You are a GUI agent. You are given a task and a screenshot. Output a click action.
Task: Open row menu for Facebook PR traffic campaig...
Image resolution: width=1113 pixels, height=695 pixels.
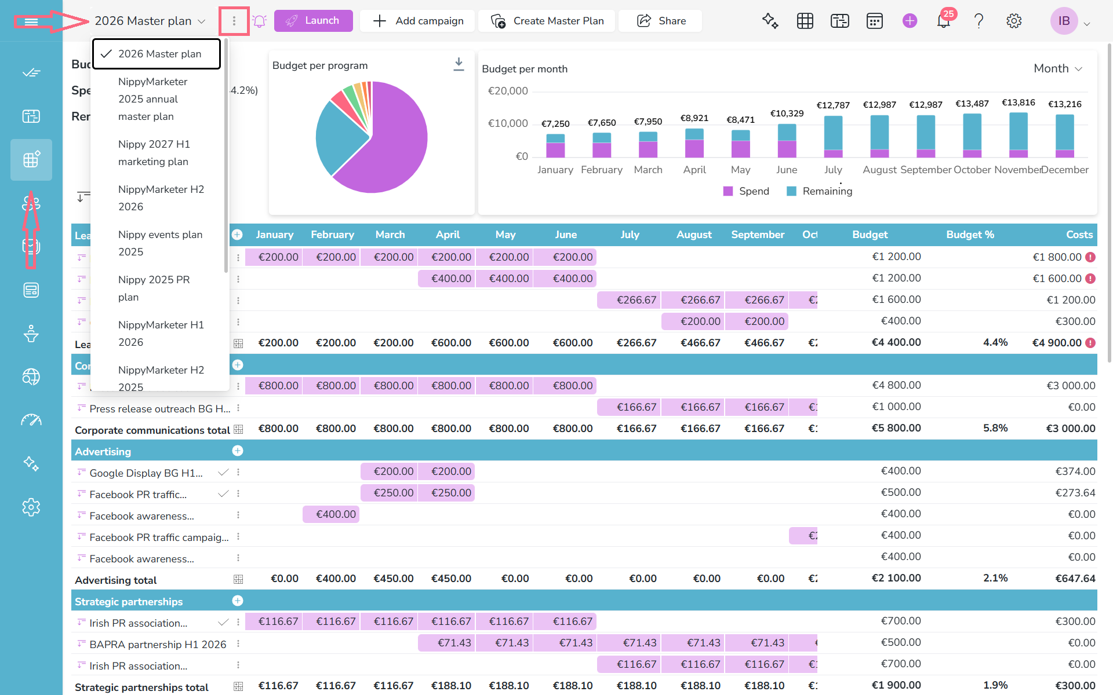coord(238,537)
